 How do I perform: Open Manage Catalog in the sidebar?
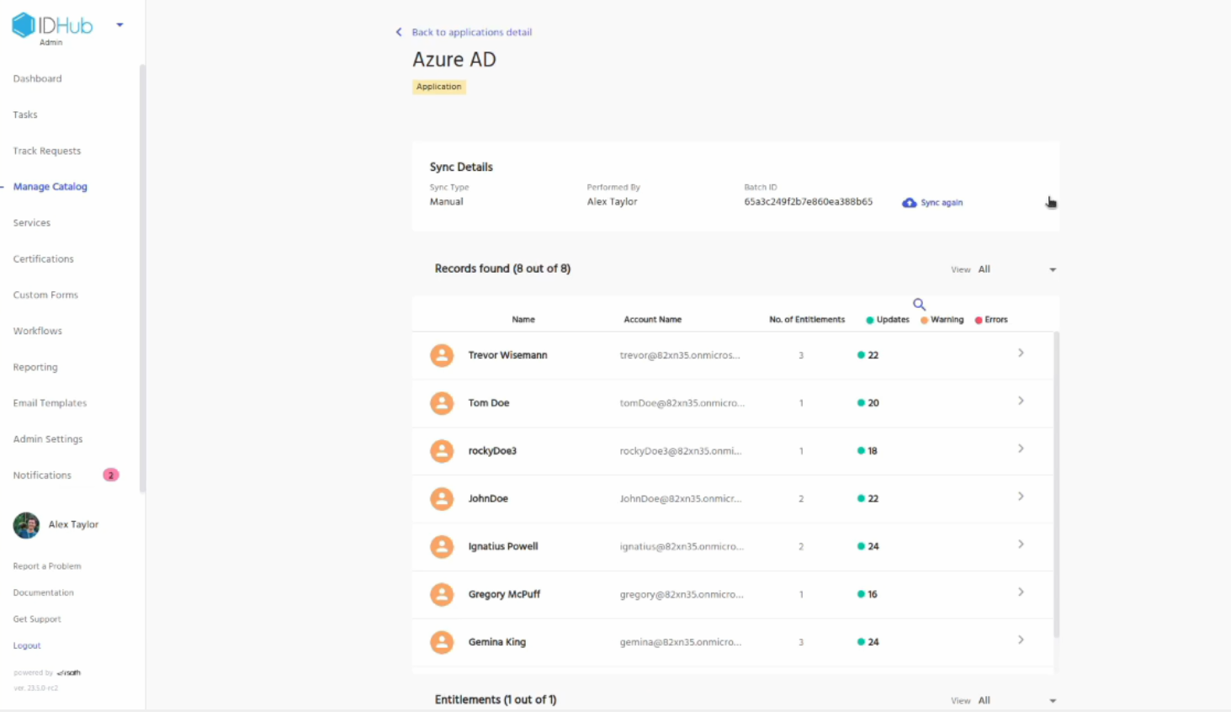click(x=50, y=187)
